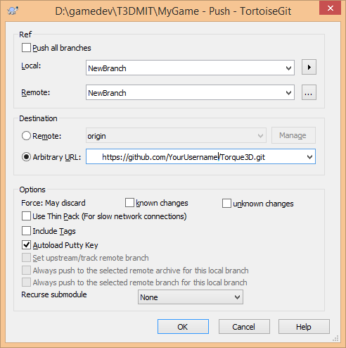Screen dimensions: 346x348
Task: Open the Help button
Action: [304, 327]
